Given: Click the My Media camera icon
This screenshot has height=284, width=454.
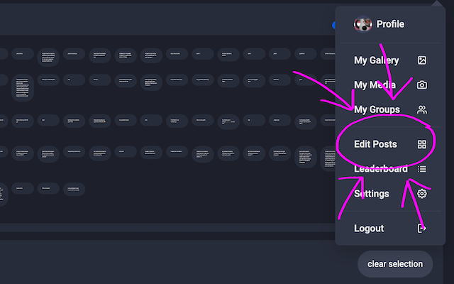Looking at the screenshot, I should pyautogui.click(x=422, y=85).
